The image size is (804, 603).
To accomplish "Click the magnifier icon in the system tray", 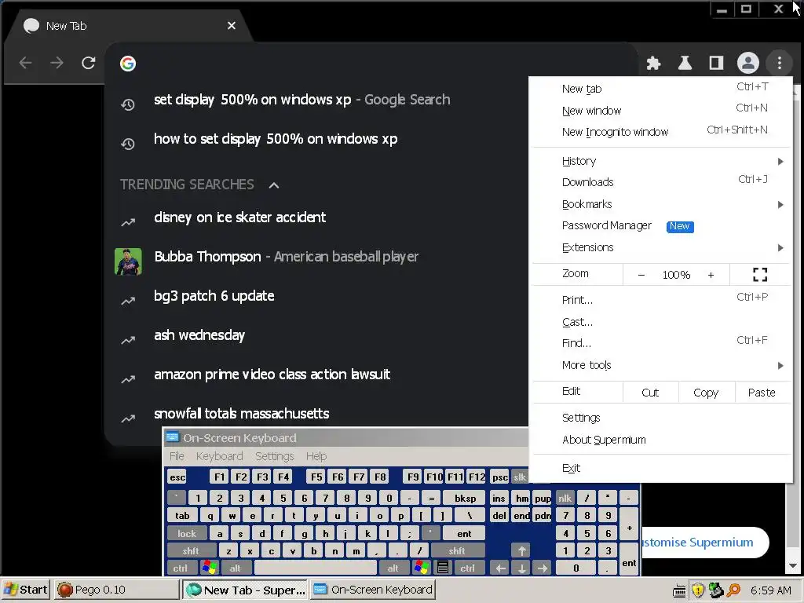I will click(733, 590).
